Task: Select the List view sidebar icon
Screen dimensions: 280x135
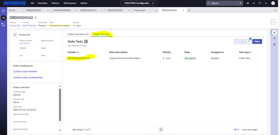Action: 3,18
